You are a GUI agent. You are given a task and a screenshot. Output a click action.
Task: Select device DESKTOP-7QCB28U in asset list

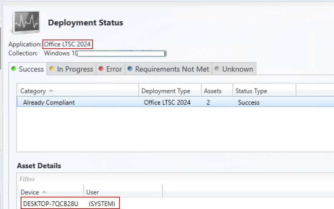click(50, 203)
